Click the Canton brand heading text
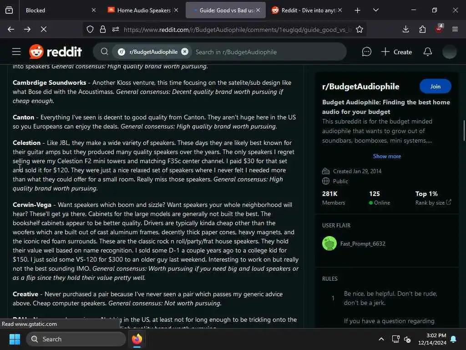The height and width of the screenshot is (350, 466). (x=23, y=117)
